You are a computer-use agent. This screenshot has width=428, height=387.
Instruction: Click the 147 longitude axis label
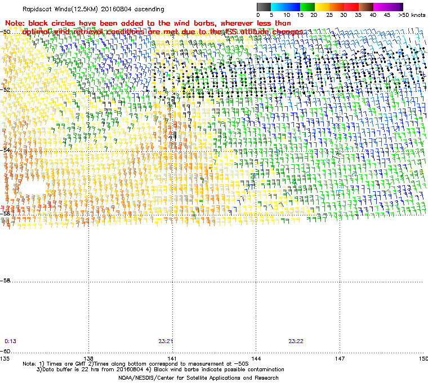[340, 358]
